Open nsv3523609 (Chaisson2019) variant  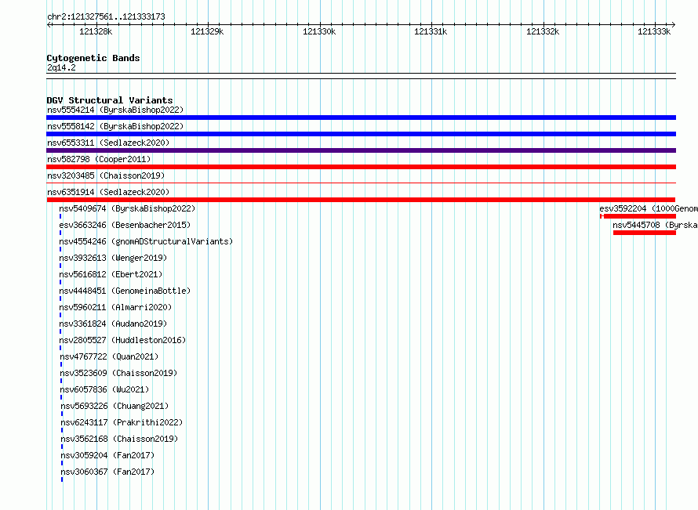119,373
